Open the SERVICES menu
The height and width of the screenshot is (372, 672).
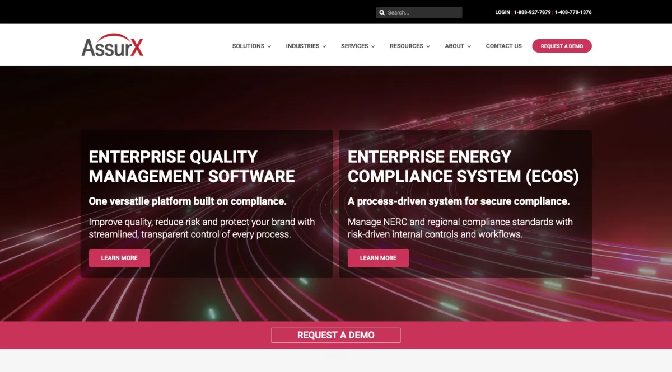click(x=358, y=46)
